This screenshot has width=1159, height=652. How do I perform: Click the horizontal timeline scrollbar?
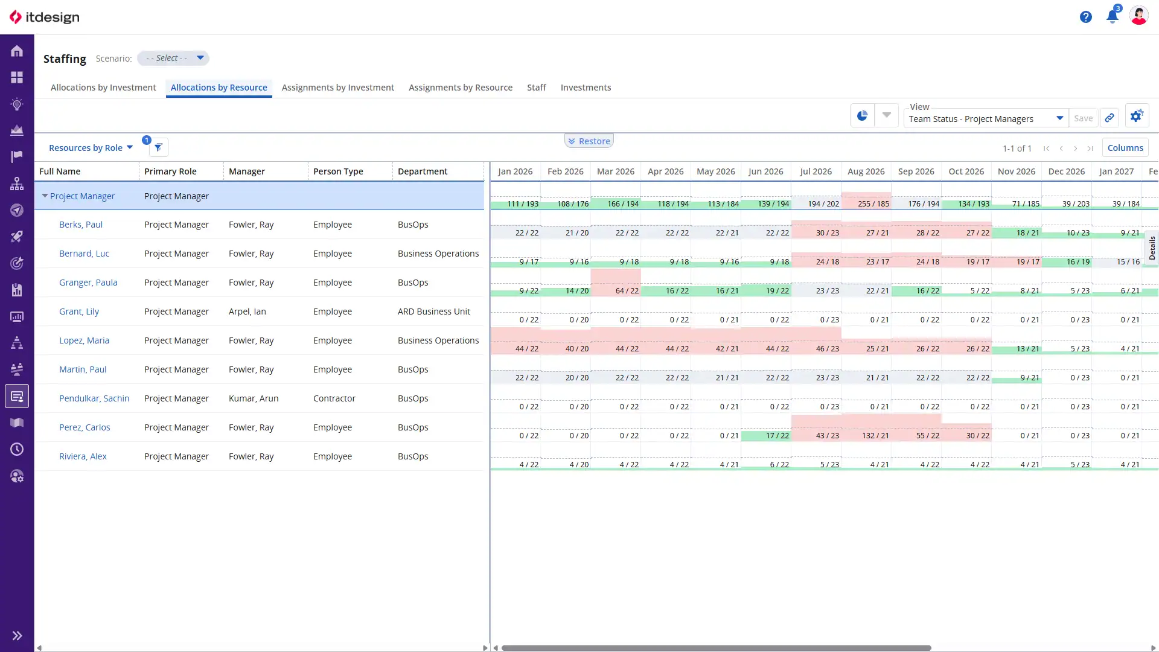coord(716,648)
